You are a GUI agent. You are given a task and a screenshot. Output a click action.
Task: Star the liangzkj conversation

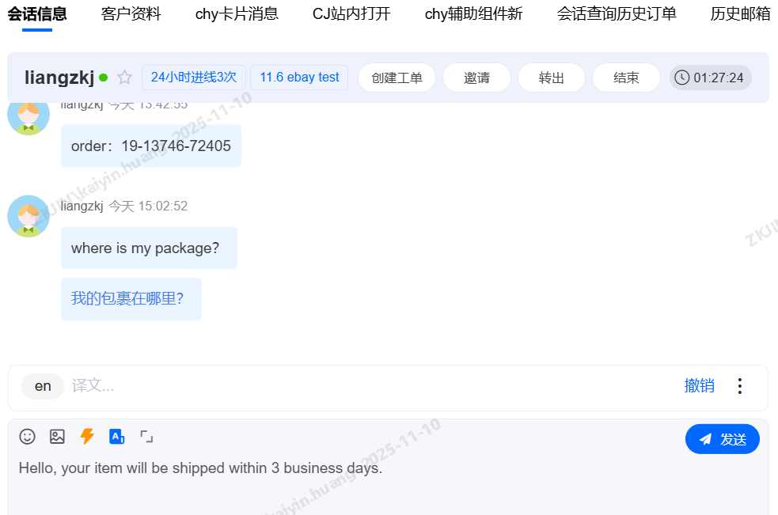tap(124, 78)
